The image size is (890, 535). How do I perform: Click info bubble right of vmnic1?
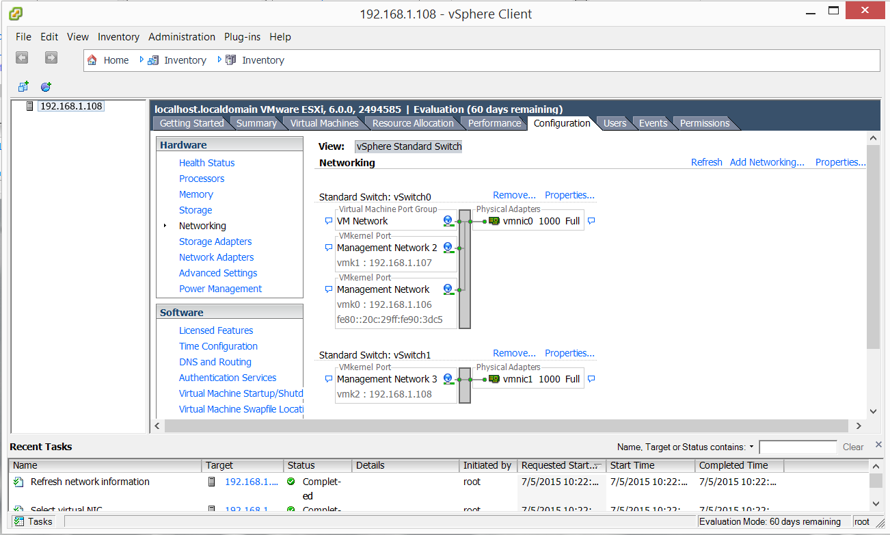click(591, 379)
